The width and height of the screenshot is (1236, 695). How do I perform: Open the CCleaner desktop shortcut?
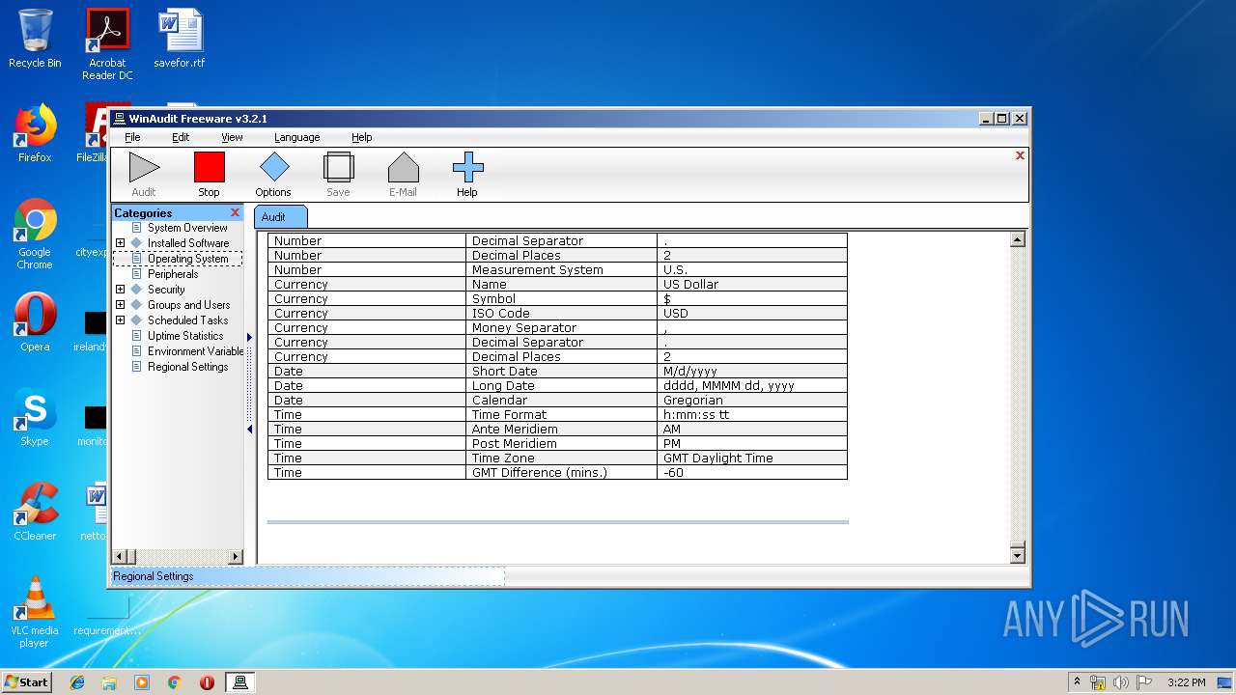35,513
